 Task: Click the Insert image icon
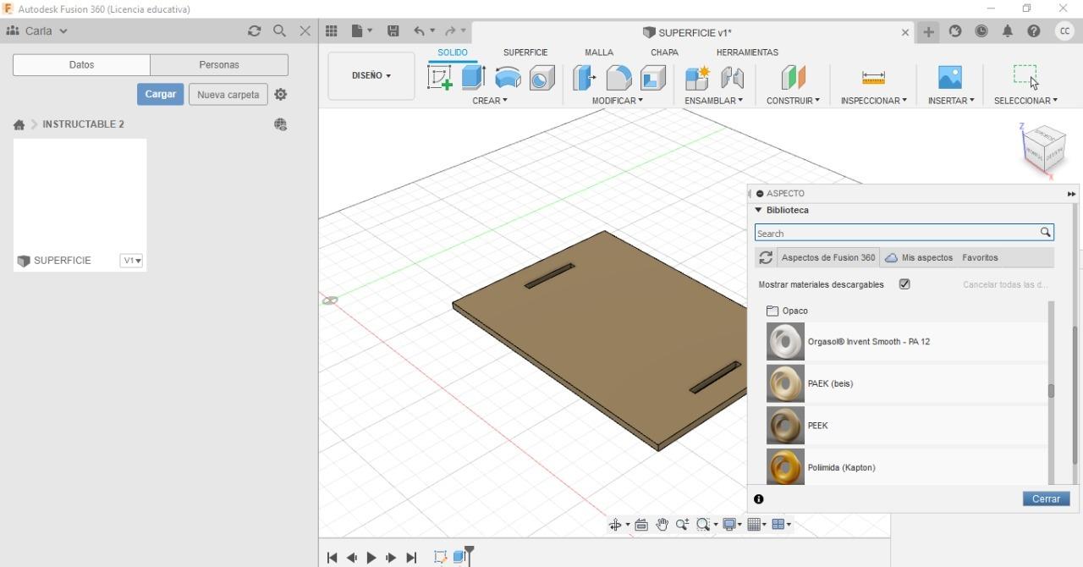pyautogui.click(x=950, y=78)
